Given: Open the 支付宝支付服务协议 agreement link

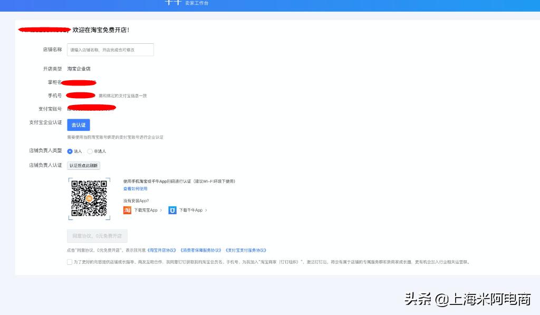Looking at the screenshot, I should coord(246,250).
